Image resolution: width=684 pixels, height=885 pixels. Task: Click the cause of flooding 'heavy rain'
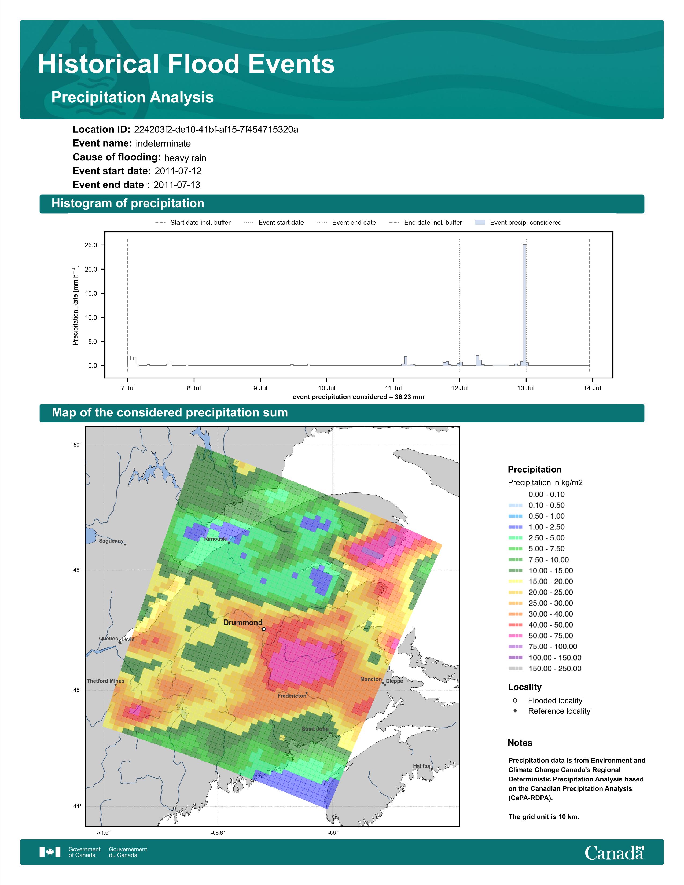point(185,158)
